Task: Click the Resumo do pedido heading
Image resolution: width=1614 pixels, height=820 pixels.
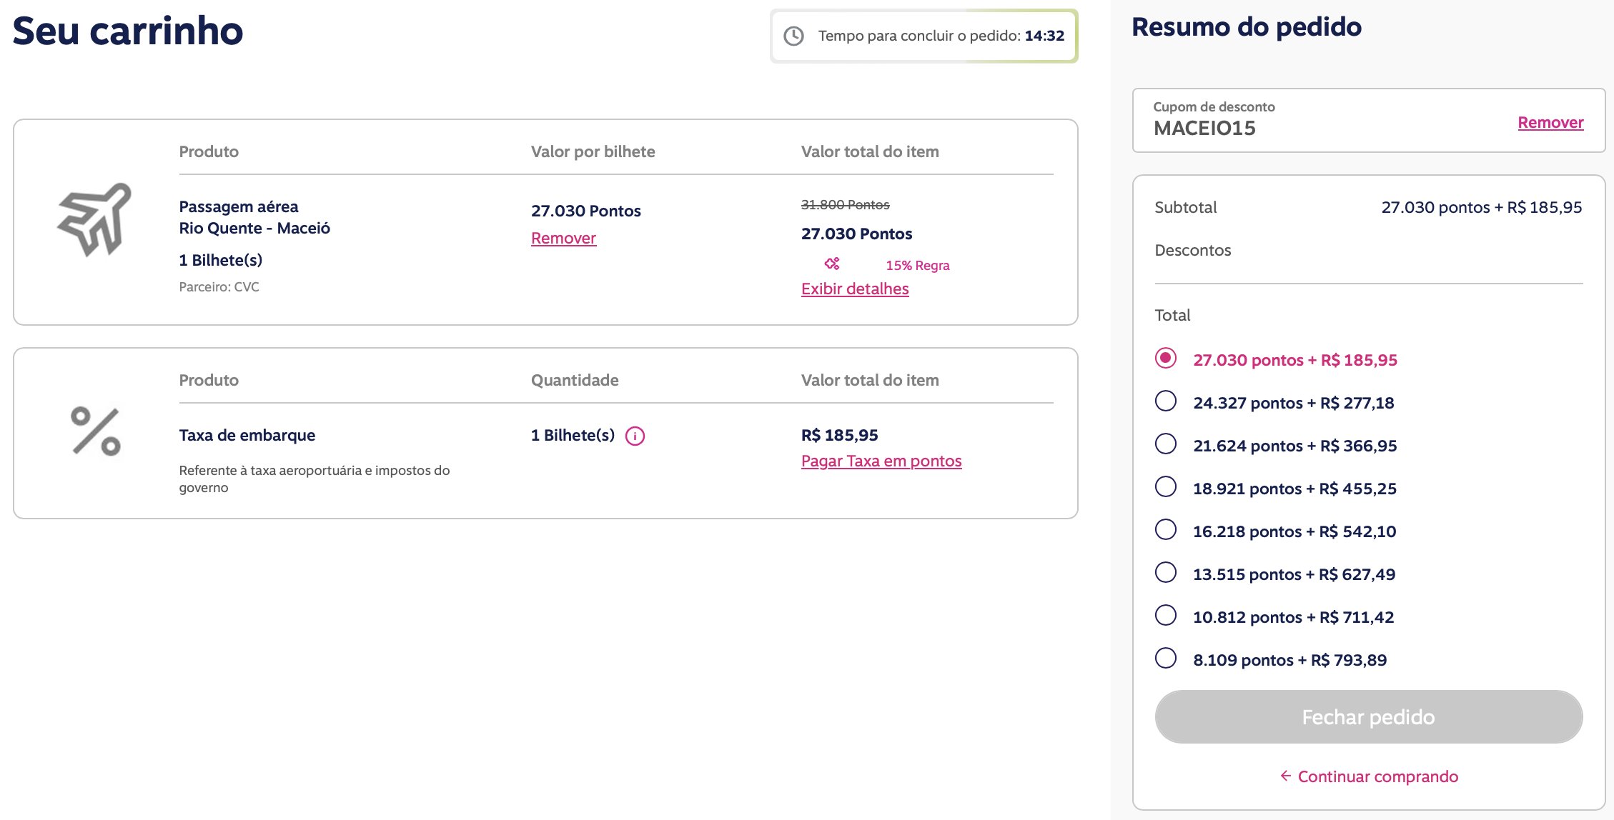Action: 1247,27
